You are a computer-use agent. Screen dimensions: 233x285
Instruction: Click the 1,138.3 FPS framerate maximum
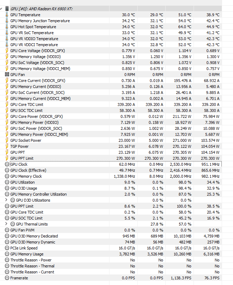point(181,278)
